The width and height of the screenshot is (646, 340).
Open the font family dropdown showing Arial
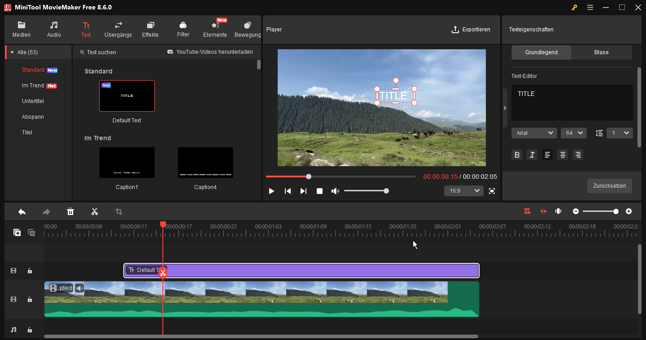(534, 133)
